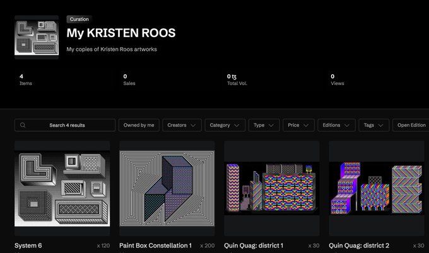Click the x 120 edition count

103,245
